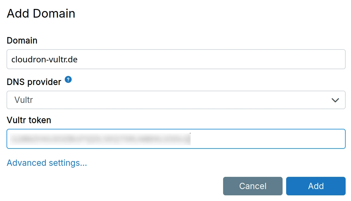Click blank area left of the Cancel button

coord(119,186)
